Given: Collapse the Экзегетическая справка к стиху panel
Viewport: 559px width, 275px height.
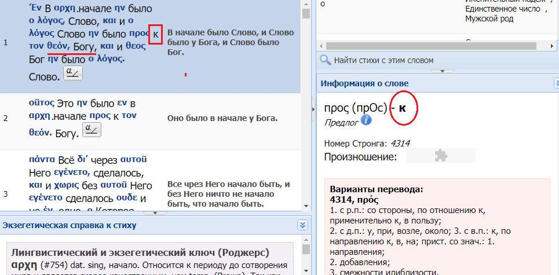Looking at the screenshot, I should 302,225.
